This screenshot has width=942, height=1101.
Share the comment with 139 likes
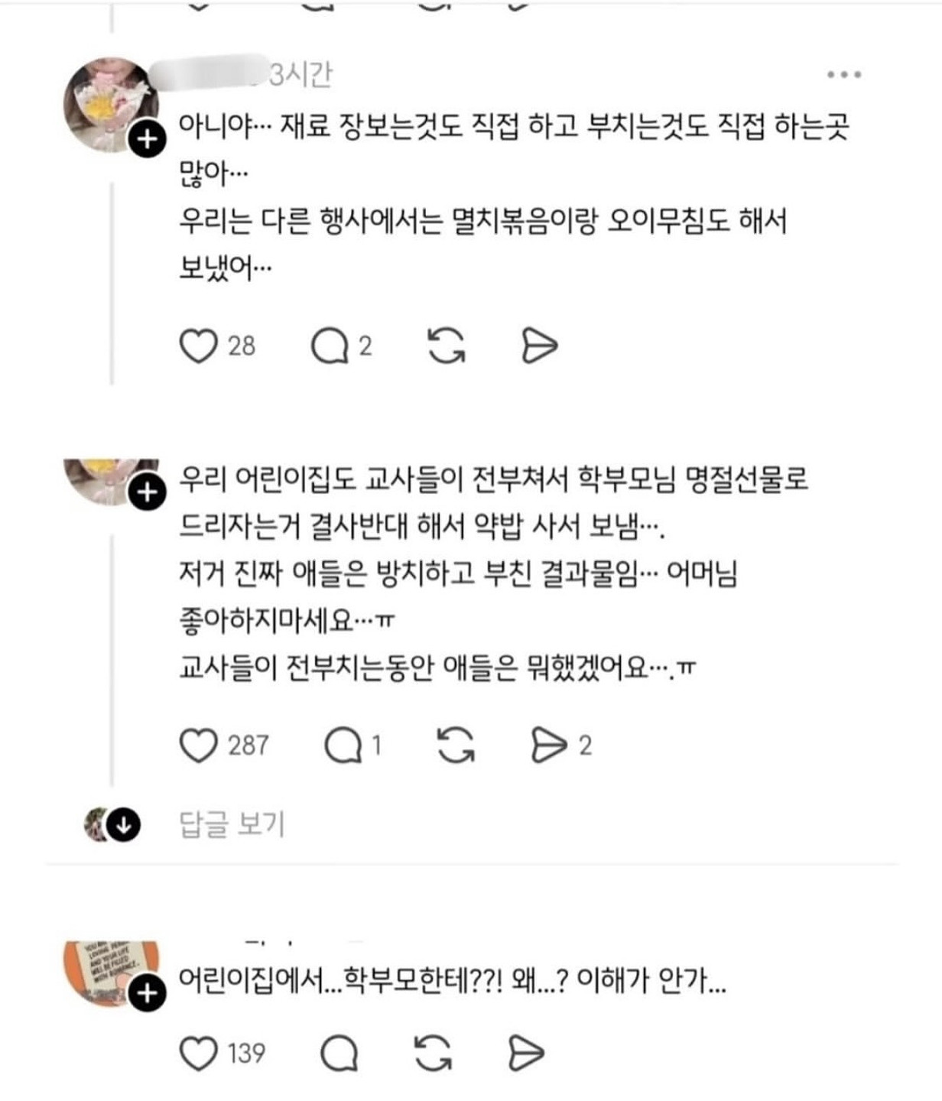pyautogui.click(x=526, y=1054)
